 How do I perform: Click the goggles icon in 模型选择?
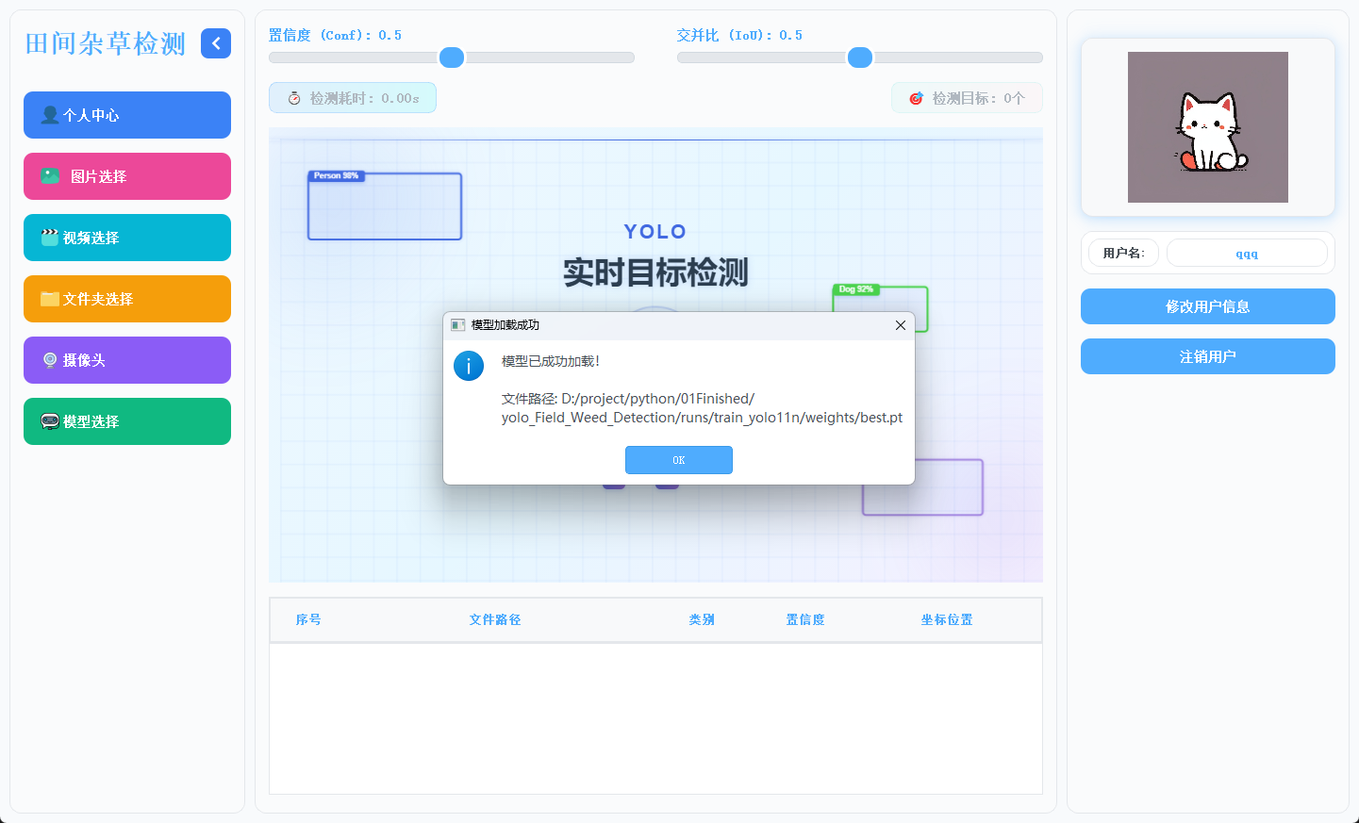click(x=50, y=421)
